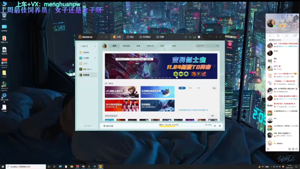Click the QQ panel bottom-left menu icon
This screenshot has height=169, width=300.
(268, 149)
